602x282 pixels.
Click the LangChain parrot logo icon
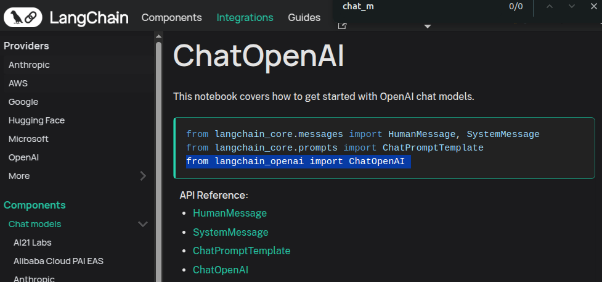tap(23, 17)
